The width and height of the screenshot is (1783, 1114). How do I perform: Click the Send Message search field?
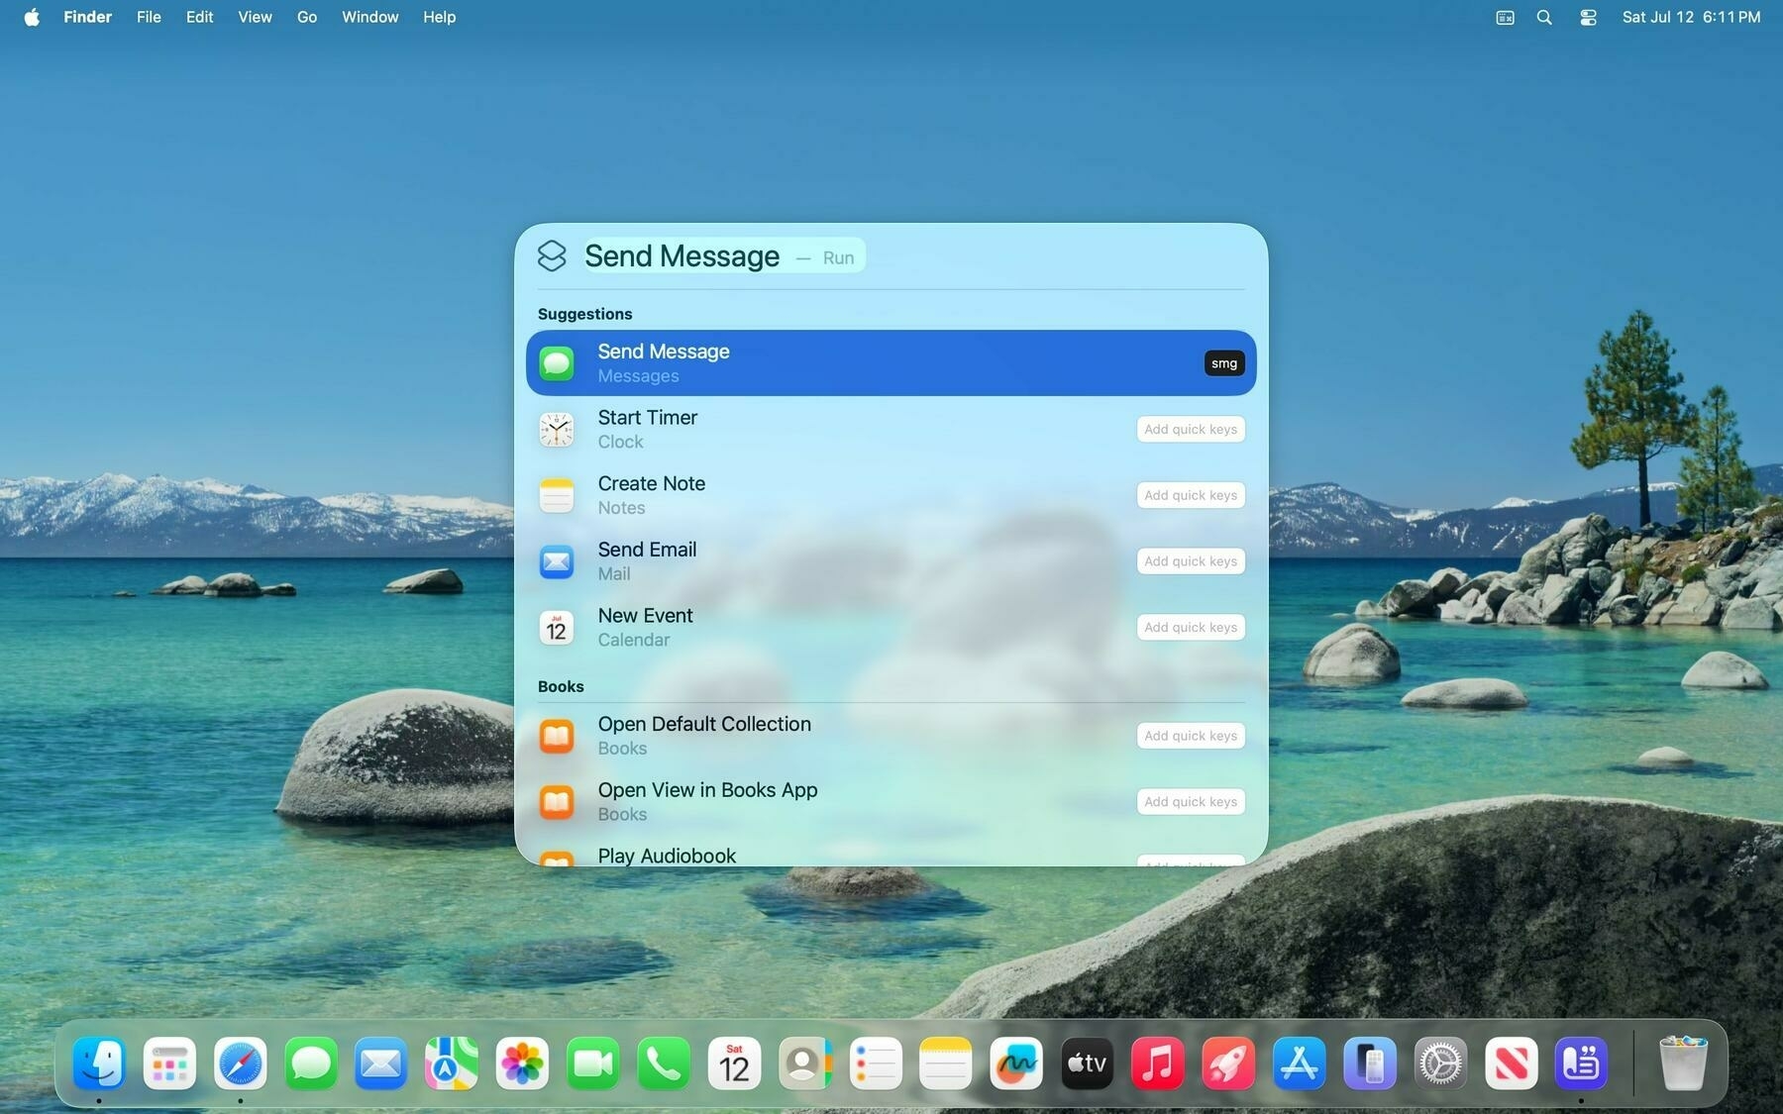[891, 255]
